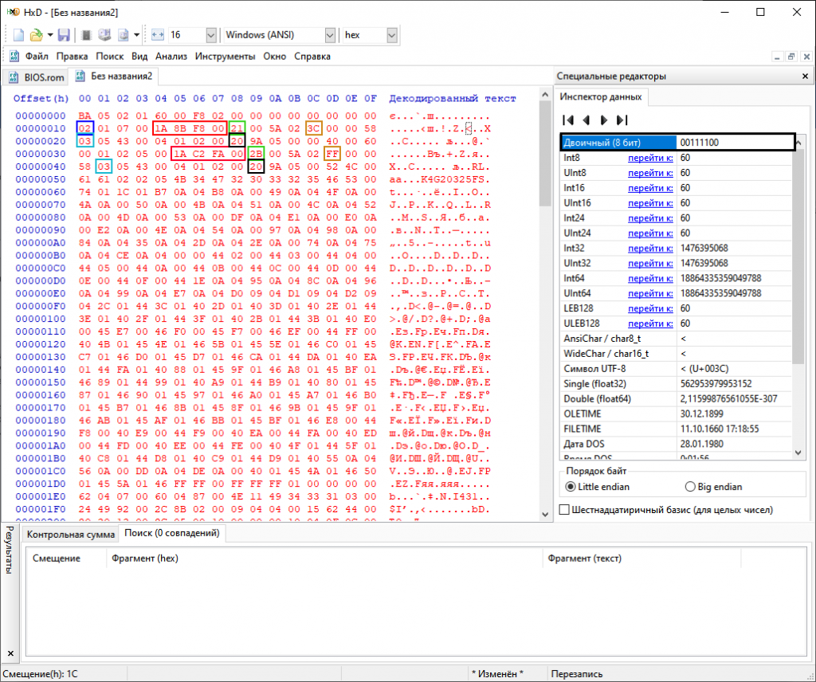The height and width of the screenshot is (682, 816).
Task: Close the Специальные редакторы panel
Action: pyautogui.click(x=805, y=76)
